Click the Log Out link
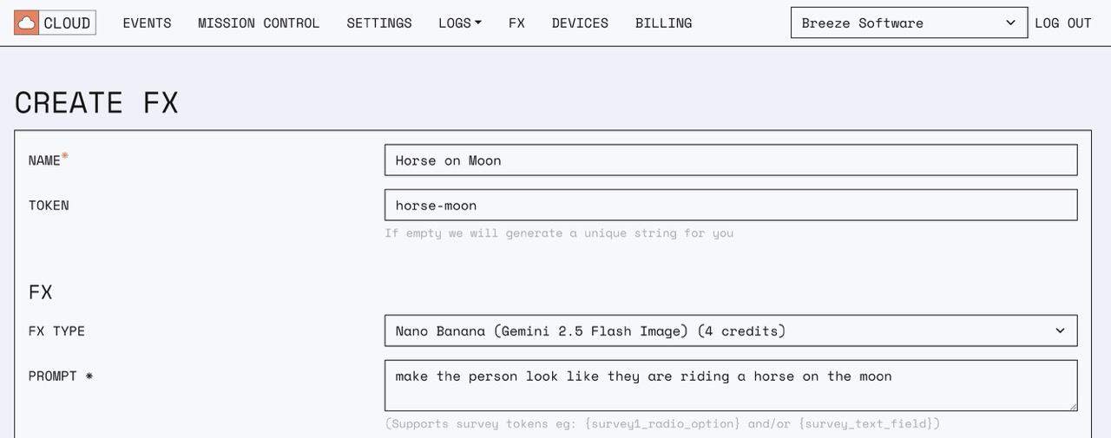Viewport: 1111px width, 438px height. (1062, 23)
